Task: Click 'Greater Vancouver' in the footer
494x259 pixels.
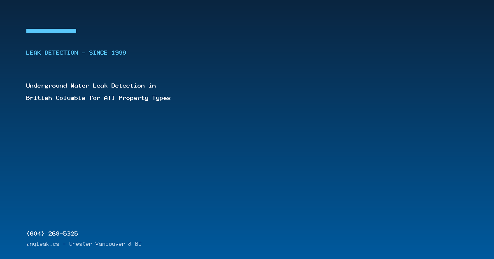Action: coord(97,244)
